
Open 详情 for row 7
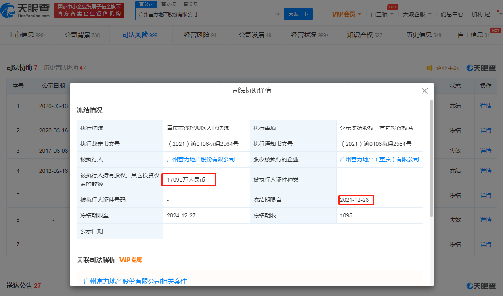(x=486, y=244)
